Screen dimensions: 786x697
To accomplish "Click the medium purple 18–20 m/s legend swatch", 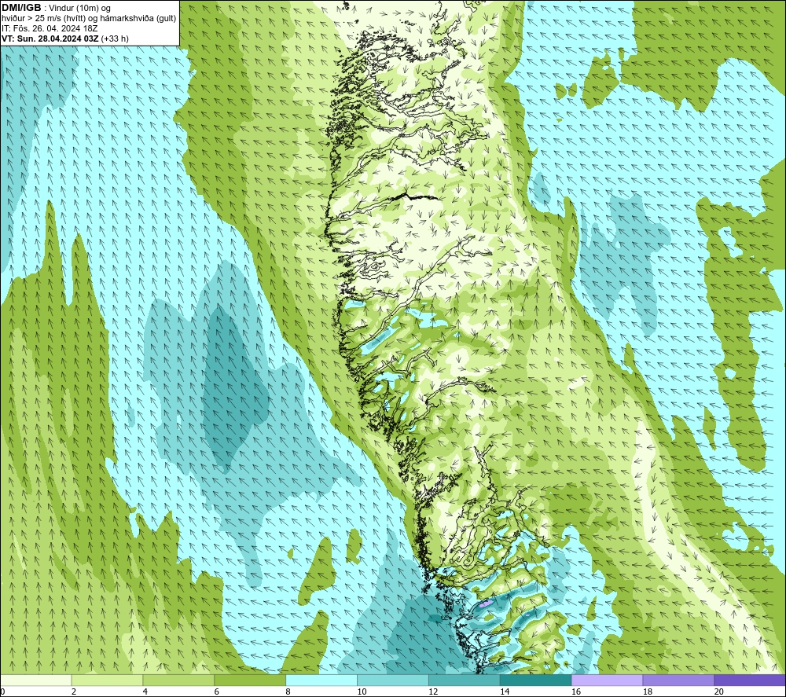I will tap(679, 680).
